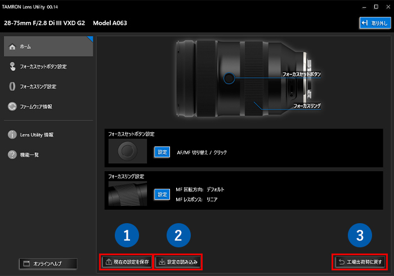The width and height of the screenshot is (394, 276).
Task: Open the ホーム home menu item
Action: click(x=48, y=47)
